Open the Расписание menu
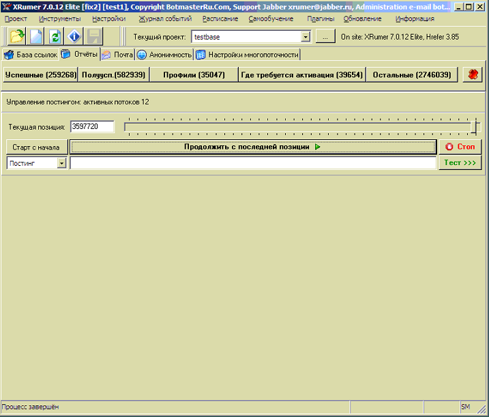The width and height of the screenshot is (489, 417). [220, 18]
